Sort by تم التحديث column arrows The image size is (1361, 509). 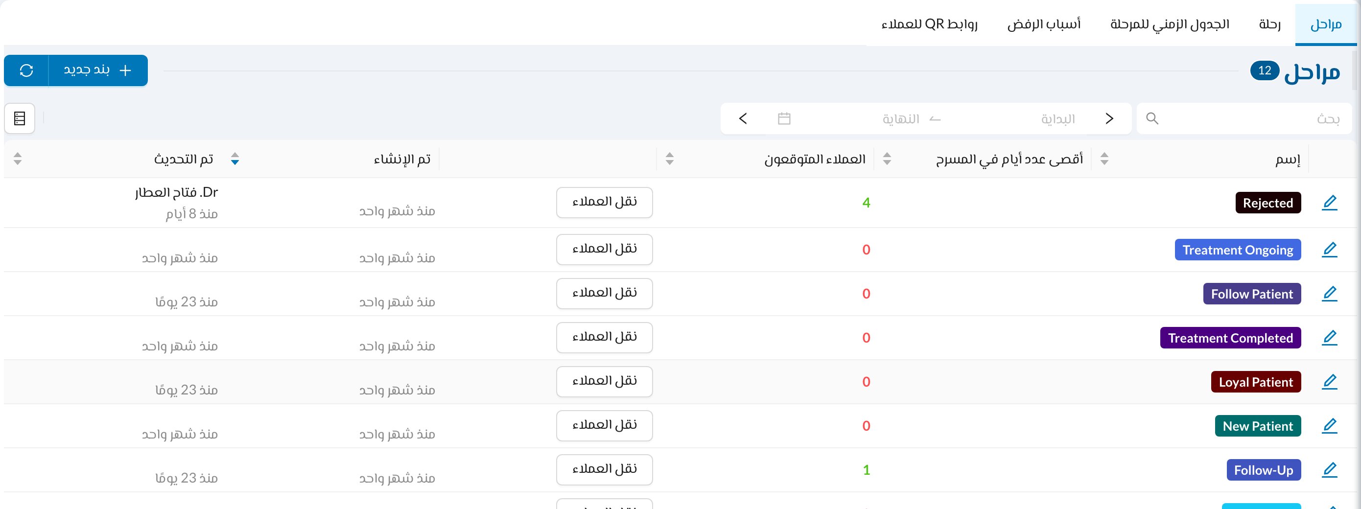tap(18, 159)
